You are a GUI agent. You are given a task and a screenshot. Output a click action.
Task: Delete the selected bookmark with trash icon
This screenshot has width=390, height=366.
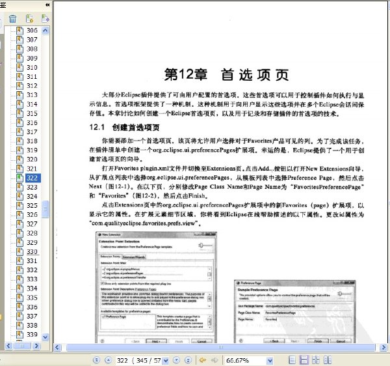[x=12, y=19]
